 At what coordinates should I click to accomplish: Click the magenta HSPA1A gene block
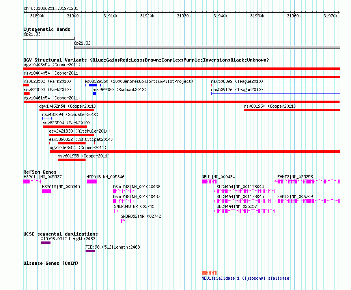click(x=47, y=191)
